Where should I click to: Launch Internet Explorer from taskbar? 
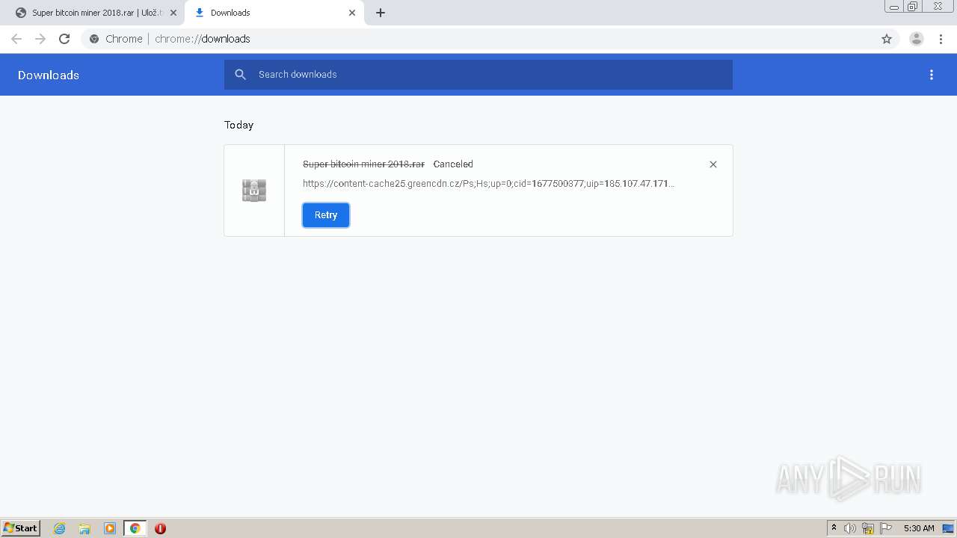(60, 528)
